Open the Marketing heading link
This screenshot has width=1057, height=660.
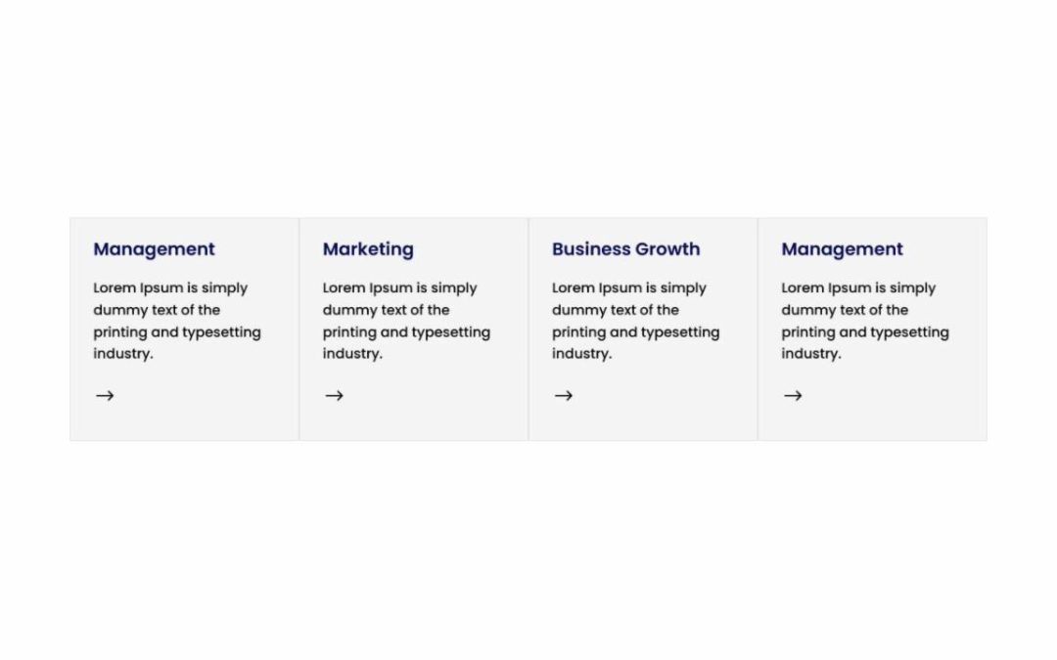pos(368,249)
